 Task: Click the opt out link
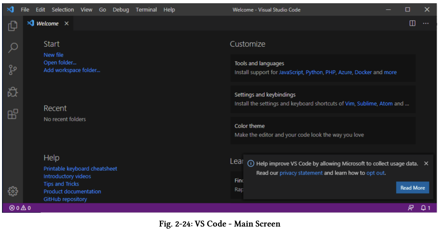(375, 173)
